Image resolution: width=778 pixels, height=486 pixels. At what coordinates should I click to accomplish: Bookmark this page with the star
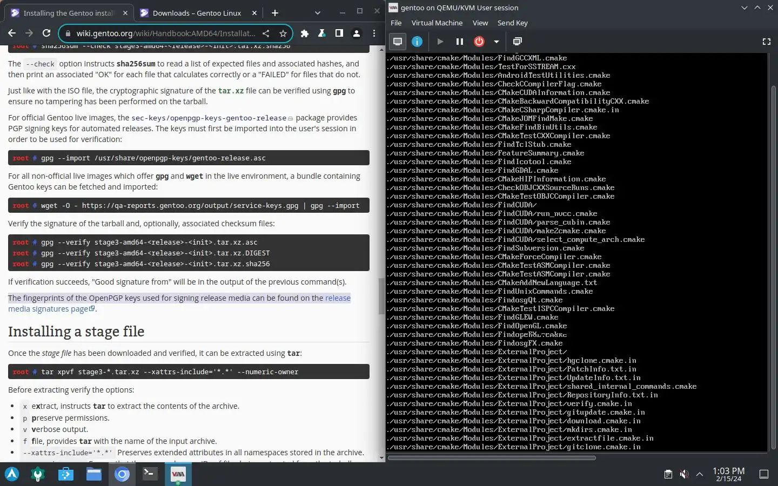(283, 33)
